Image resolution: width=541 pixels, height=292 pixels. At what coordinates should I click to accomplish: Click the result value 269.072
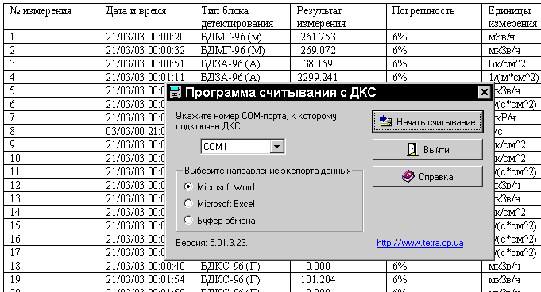(x=318, y=50)
